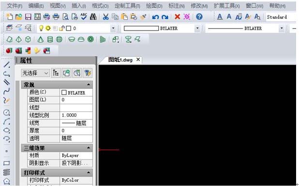Select the Rectangle draw tool
Screen dimensions: 299x191
coord(7,163)
